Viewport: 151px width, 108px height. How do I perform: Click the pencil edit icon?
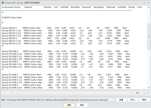coord(147,93)
